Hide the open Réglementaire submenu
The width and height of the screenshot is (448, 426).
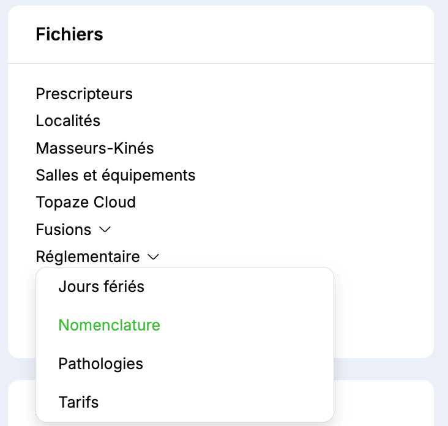click(154, 257)
